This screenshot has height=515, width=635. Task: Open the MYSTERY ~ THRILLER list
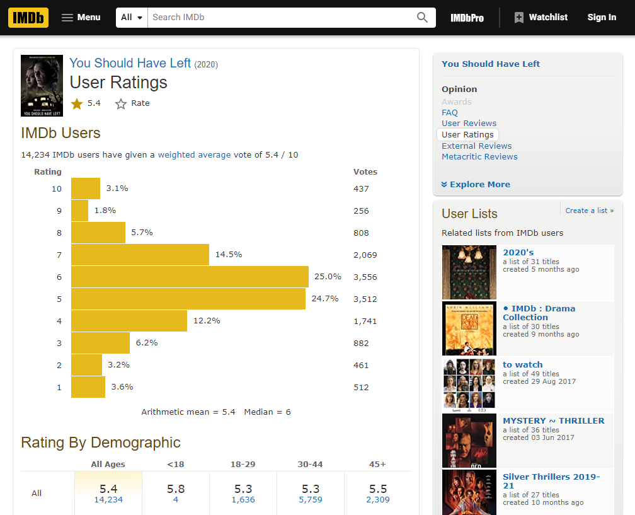[x=553, y=420]
